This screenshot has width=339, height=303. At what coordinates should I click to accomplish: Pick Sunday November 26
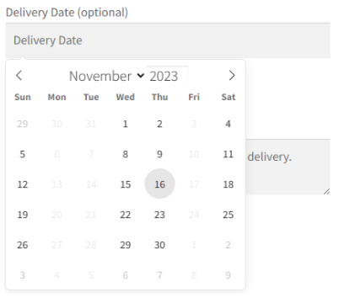tap(23, 245)
